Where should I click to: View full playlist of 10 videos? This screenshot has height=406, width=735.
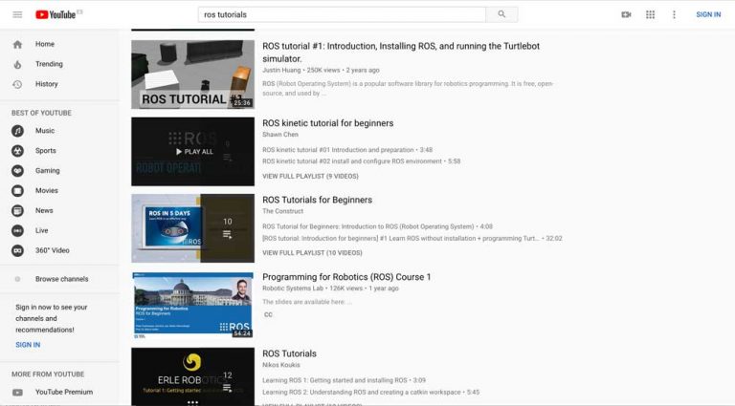coord(312,253)
